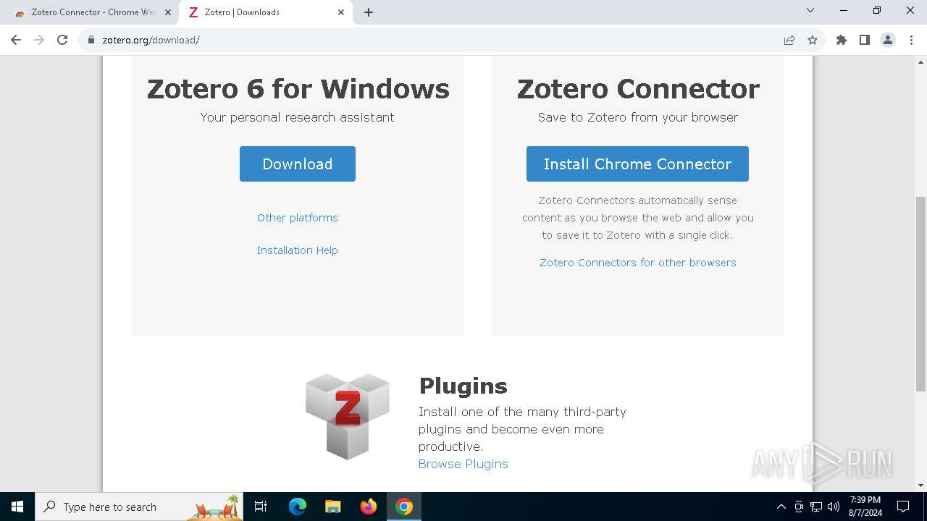Show hidden system tray icons
The height and width of the screenshot is (521, 927).
click(781, 507)
